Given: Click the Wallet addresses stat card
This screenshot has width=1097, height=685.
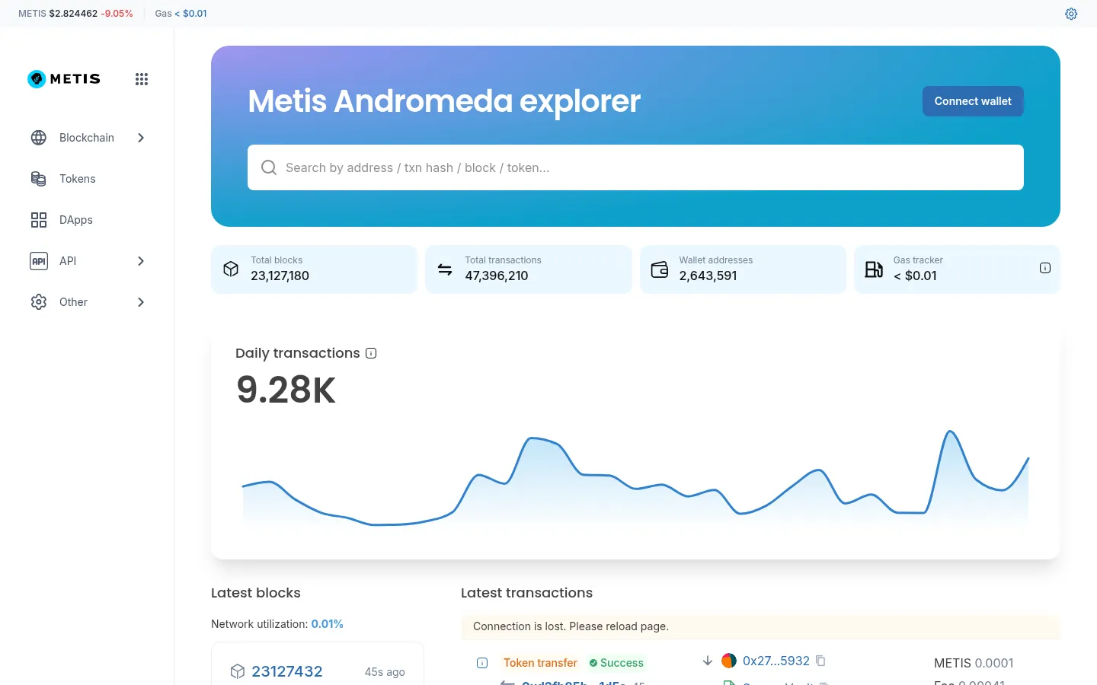Looking at the screenshot, I should pyautogui.click(x=743, y=269).
